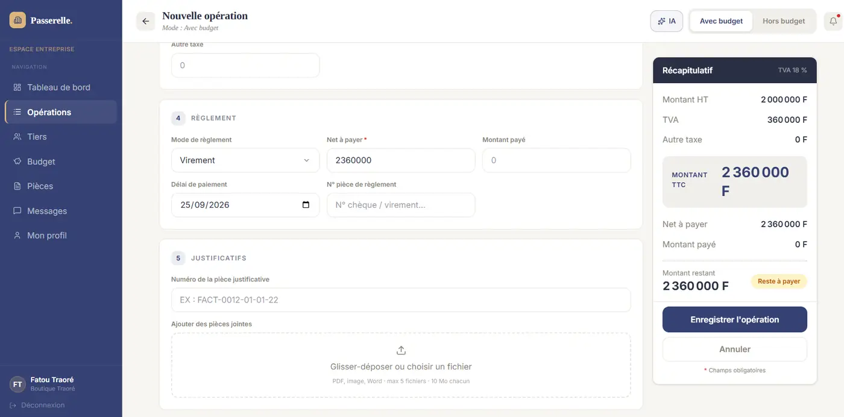844x417 pixels.
Task: Click the Mon profil person icon
Action: (17, 236)
